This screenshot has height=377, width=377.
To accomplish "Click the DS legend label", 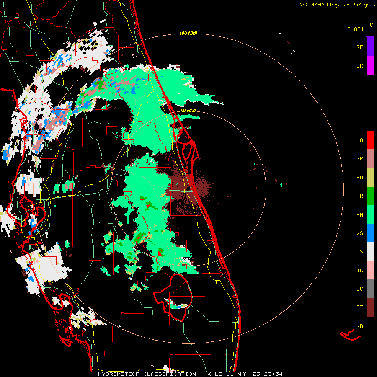I will [359, 252].
